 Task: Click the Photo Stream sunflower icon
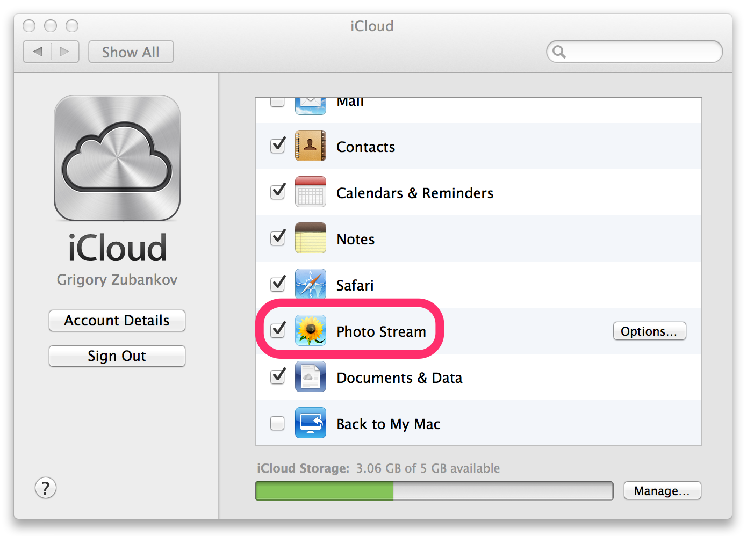(x=311, y=330)
